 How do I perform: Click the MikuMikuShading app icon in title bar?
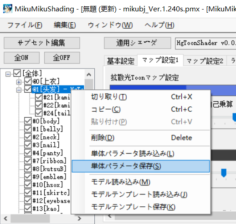point(7,9)
